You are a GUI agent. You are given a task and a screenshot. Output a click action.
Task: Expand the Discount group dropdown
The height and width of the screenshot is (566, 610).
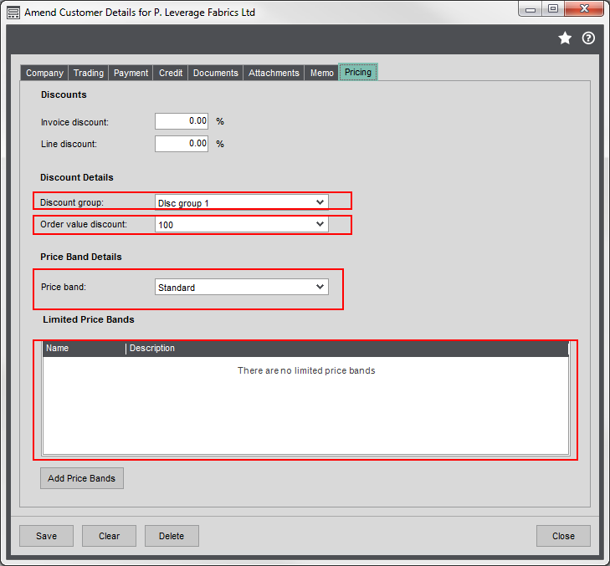pyautogui.click(x=320, y=202)
